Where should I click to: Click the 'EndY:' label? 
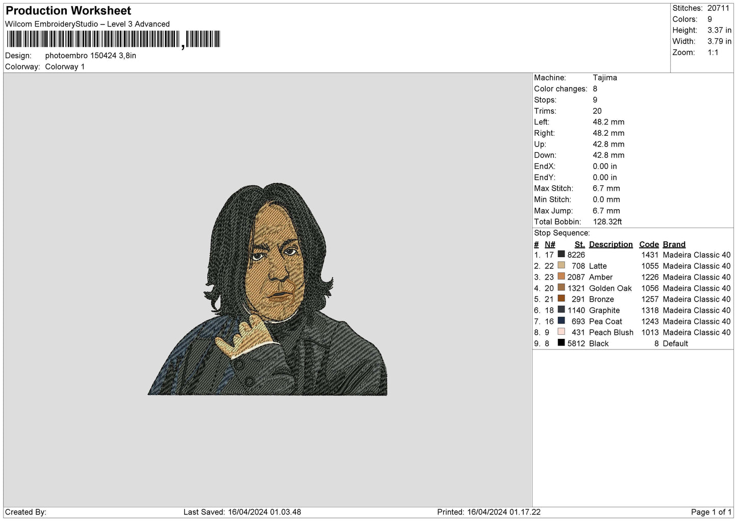coord(544,178)
